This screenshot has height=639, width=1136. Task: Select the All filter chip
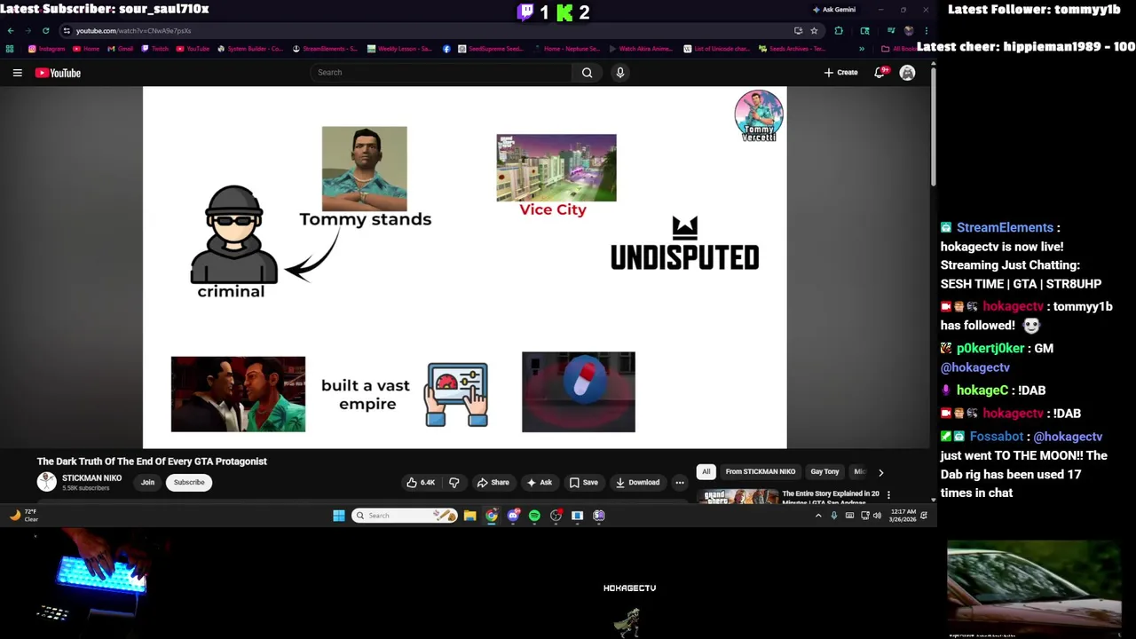click(706, 472)
